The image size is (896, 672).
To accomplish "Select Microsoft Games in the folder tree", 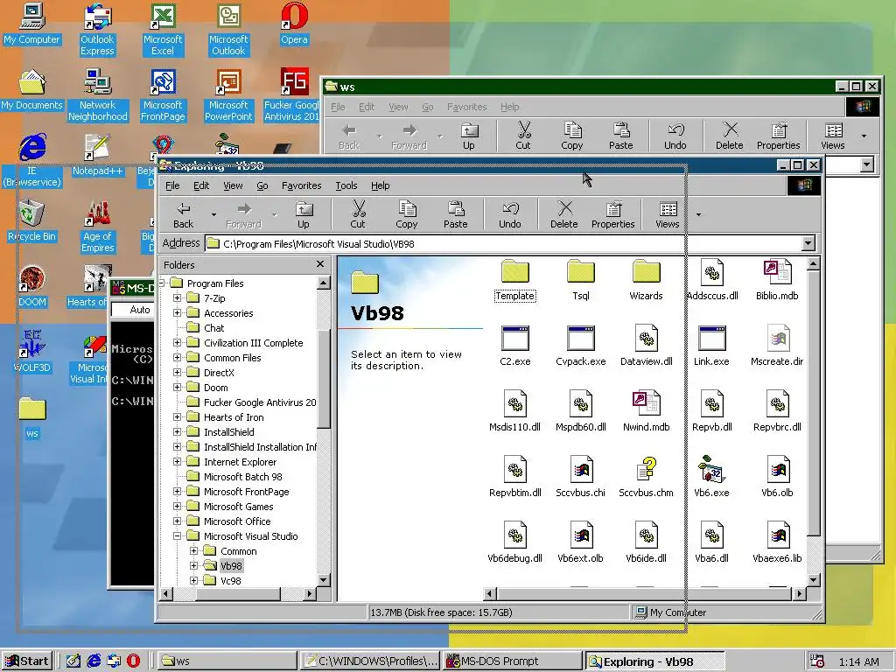I will (x=238, y=507).
